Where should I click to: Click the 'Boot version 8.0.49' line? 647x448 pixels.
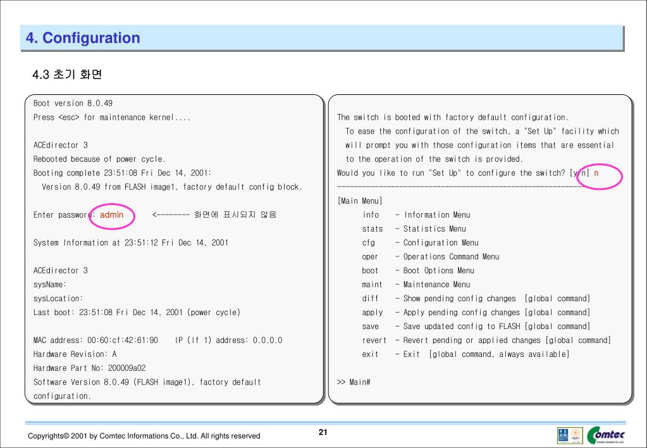point(73,103)
